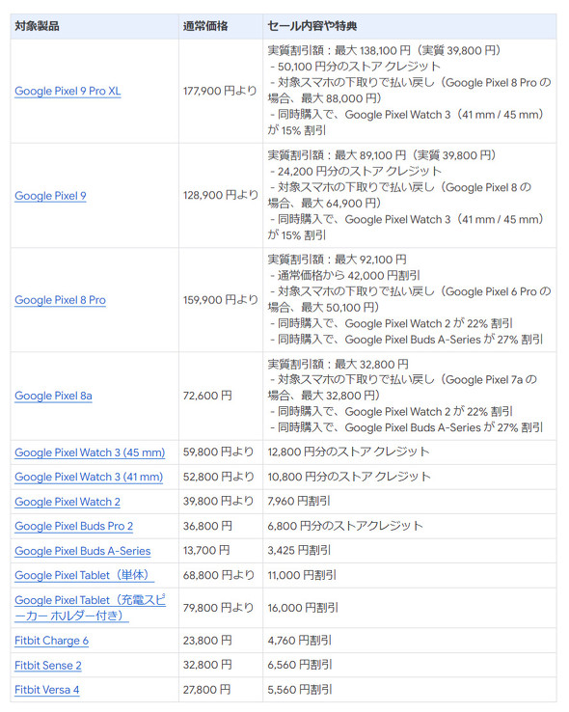This screenshot has width=569, height=712.
Task: Select the price 36,800 円
Action: [x=207, y=526]
